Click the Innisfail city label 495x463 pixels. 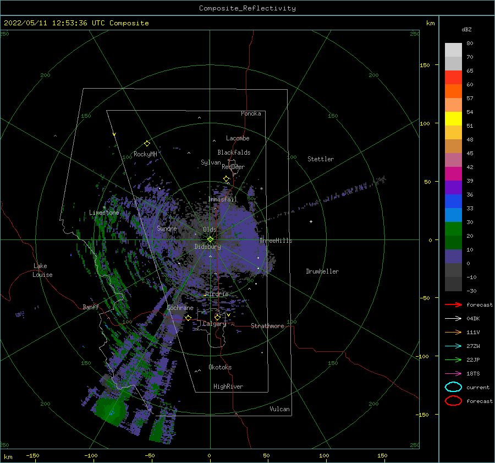tap(222, 199)
